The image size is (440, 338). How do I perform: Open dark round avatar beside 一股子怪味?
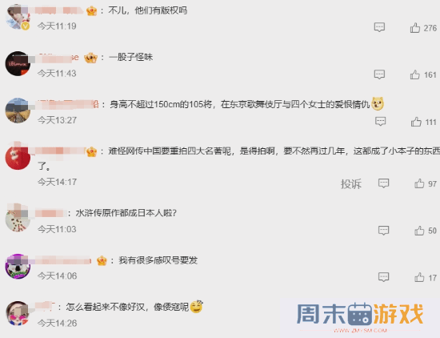click(x=18, y=63)
